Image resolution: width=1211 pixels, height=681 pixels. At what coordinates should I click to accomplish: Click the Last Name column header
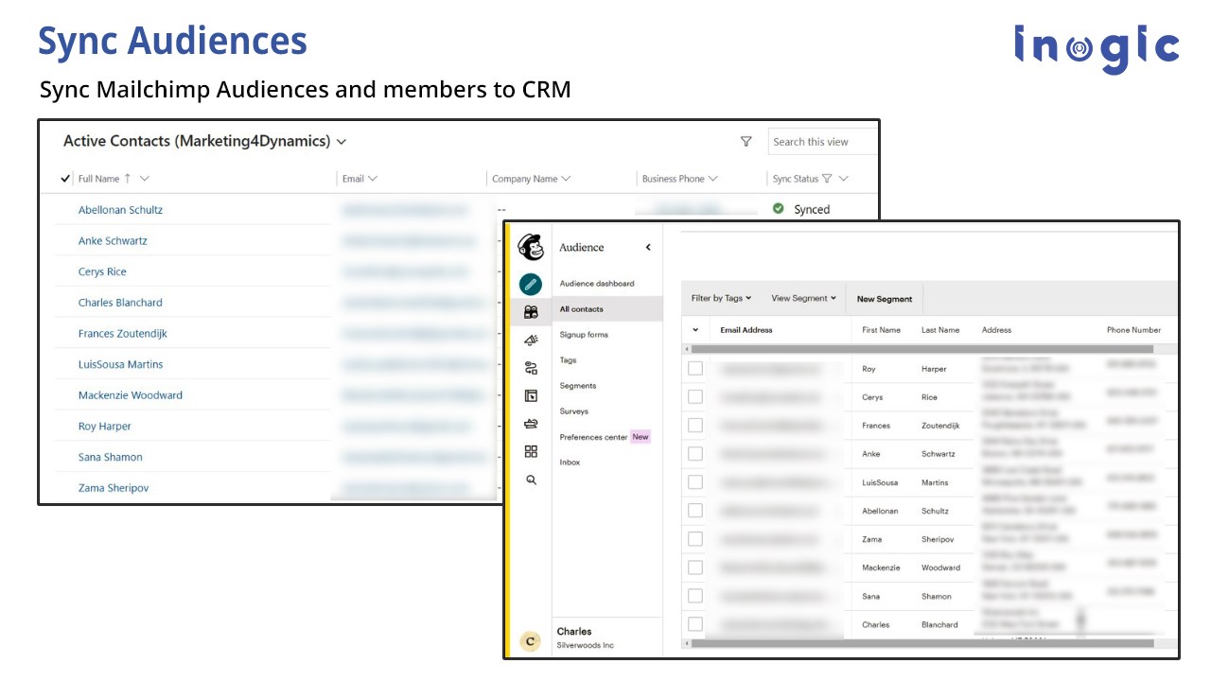940,330
